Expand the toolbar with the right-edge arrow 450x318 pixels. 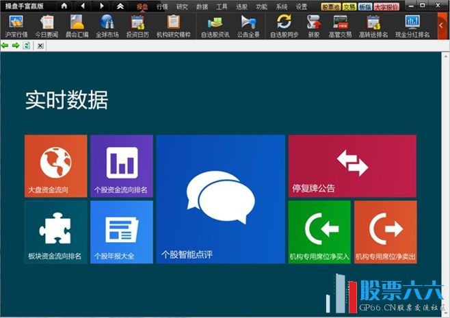[442, 26]
